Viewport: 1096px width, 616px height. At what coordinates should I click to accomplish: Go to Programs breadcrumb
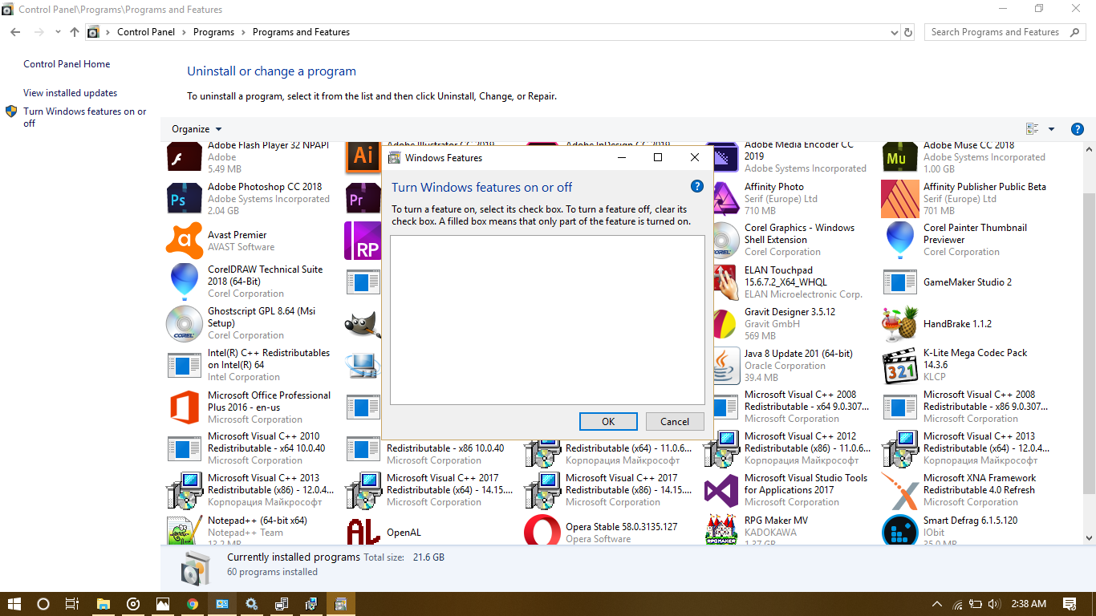213,32
